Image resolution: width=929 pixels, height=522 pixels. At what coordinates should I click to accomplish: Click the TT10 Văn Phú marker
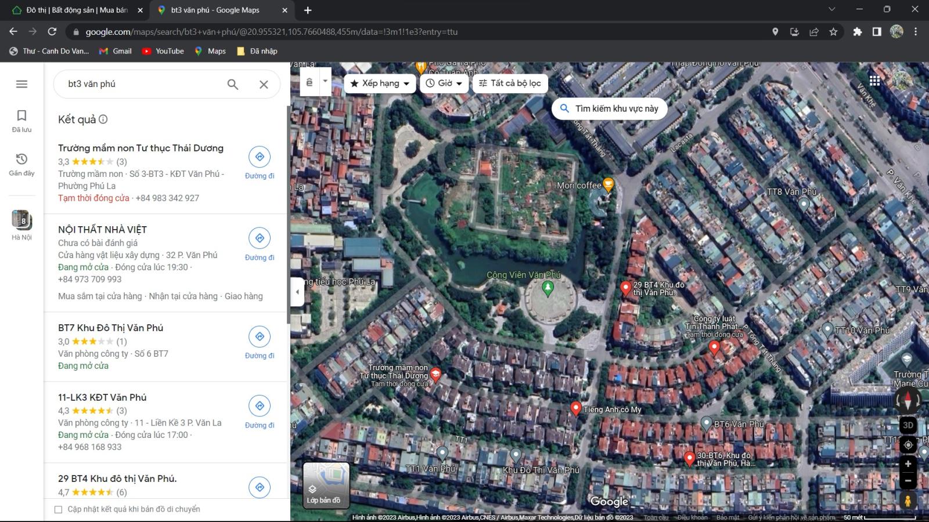(x=828, y=329)
